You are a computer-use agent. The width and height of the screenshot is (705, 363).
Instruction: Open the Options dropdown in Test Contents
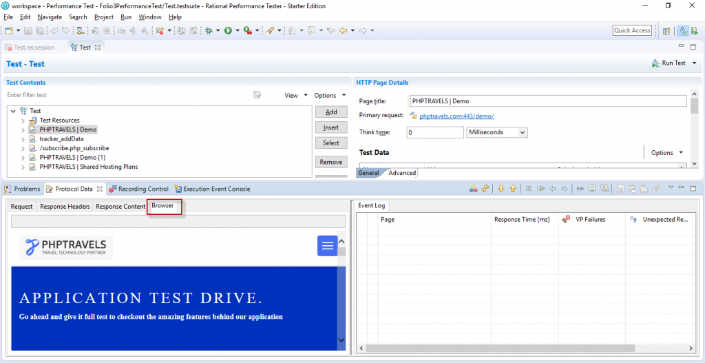pos(344,95)
